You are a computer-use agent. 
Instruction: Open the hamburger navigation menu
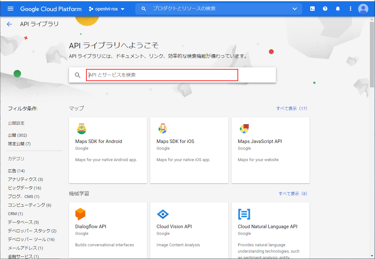(x=10, y=9)
